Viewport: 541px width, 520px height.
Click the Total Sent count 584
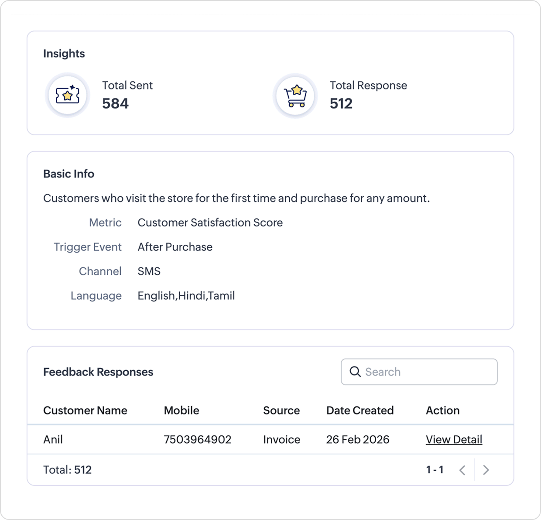115,104
